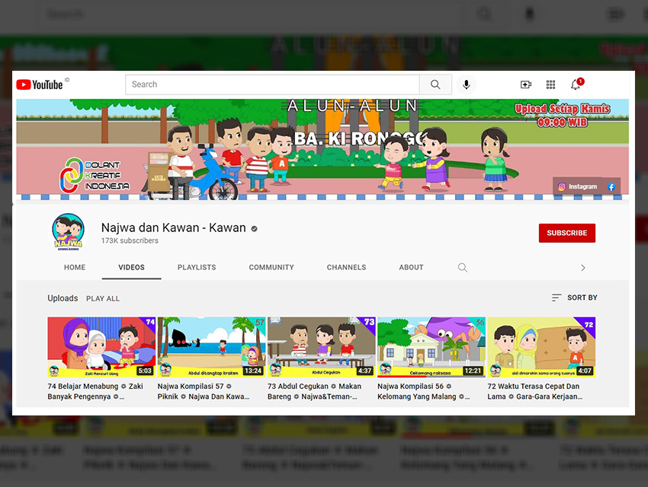Open the create video icon
The width and height of the screenshot is (648, 487).
pos(525,84)
